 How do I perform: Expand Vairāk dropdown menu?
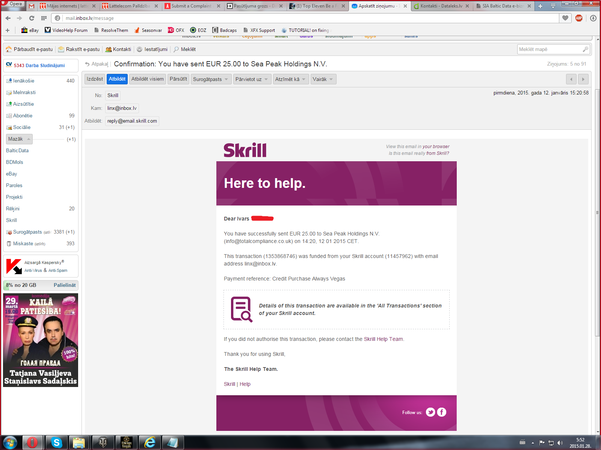point(323,79)
